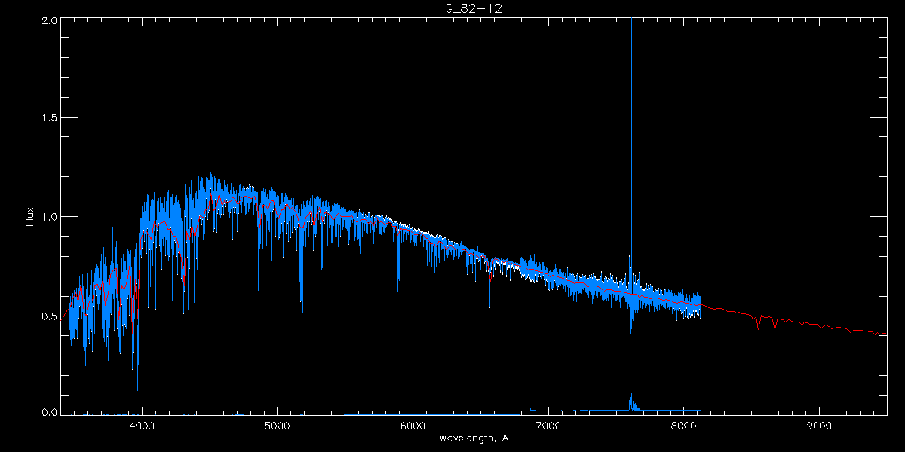Image resolution: width=905 pixels, height=452 pixels.
Task: Select the 6000 x-axis tick label
Action: 413,426
